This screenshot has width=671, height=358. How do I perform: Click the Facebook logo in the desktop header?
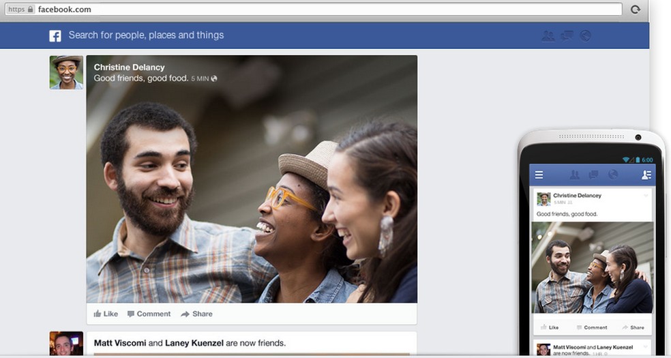[x=55, y=36]
